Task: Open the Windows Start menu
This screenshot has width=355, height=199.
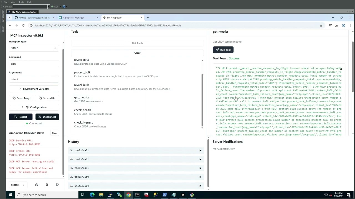Action: point(10,195)
